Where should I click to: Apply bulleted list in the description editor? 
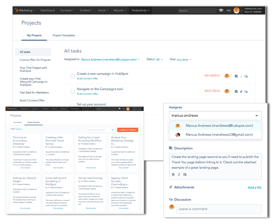(185, 175)
